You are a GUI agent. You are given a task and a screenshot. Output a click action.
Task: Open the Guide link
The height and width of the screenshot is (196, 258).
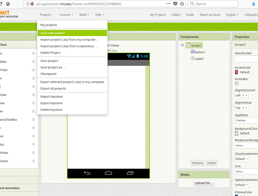[190, 15]
